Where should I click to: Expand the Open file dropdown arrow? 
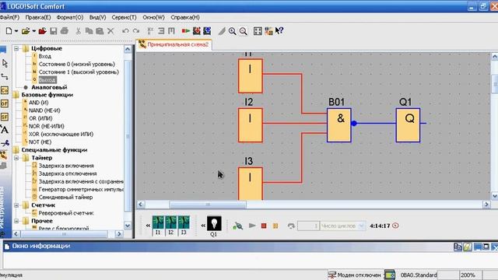tap(33, 31)
